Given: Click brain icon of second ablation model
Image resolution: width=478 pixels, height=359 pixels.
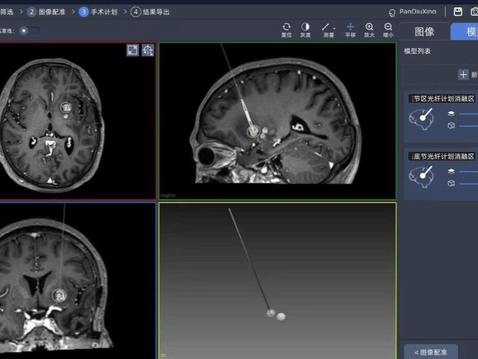Looking at the screenshot, I should pos(421,175).
